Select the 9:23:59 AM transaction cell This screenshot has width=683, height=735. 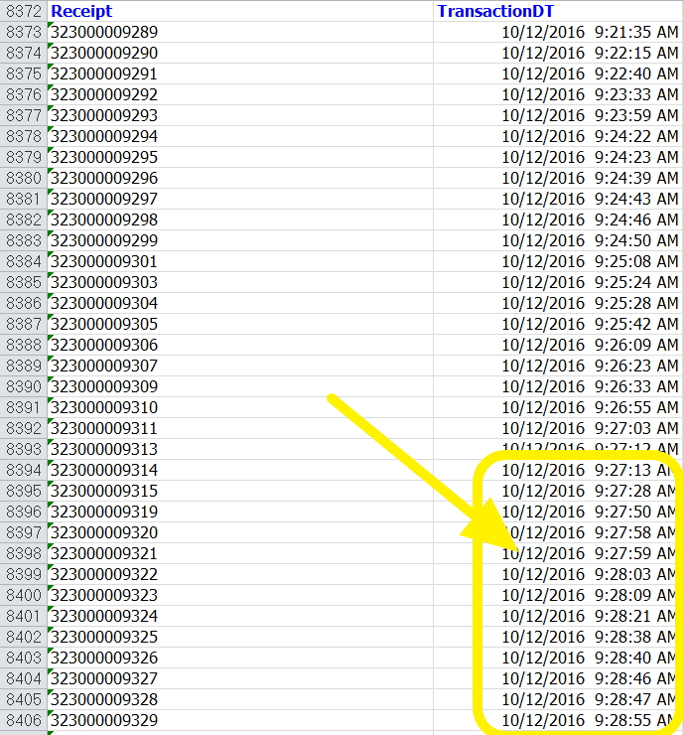pos(558,115)
